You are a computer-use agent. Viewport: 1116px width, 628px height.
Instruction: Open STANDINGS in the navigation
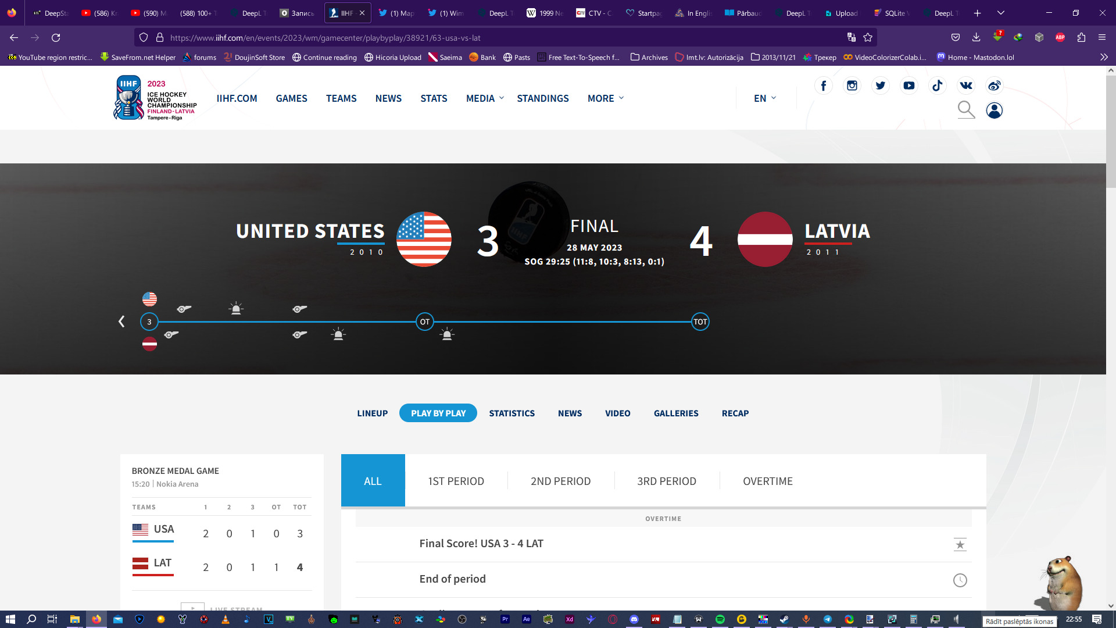click(542, 98)
